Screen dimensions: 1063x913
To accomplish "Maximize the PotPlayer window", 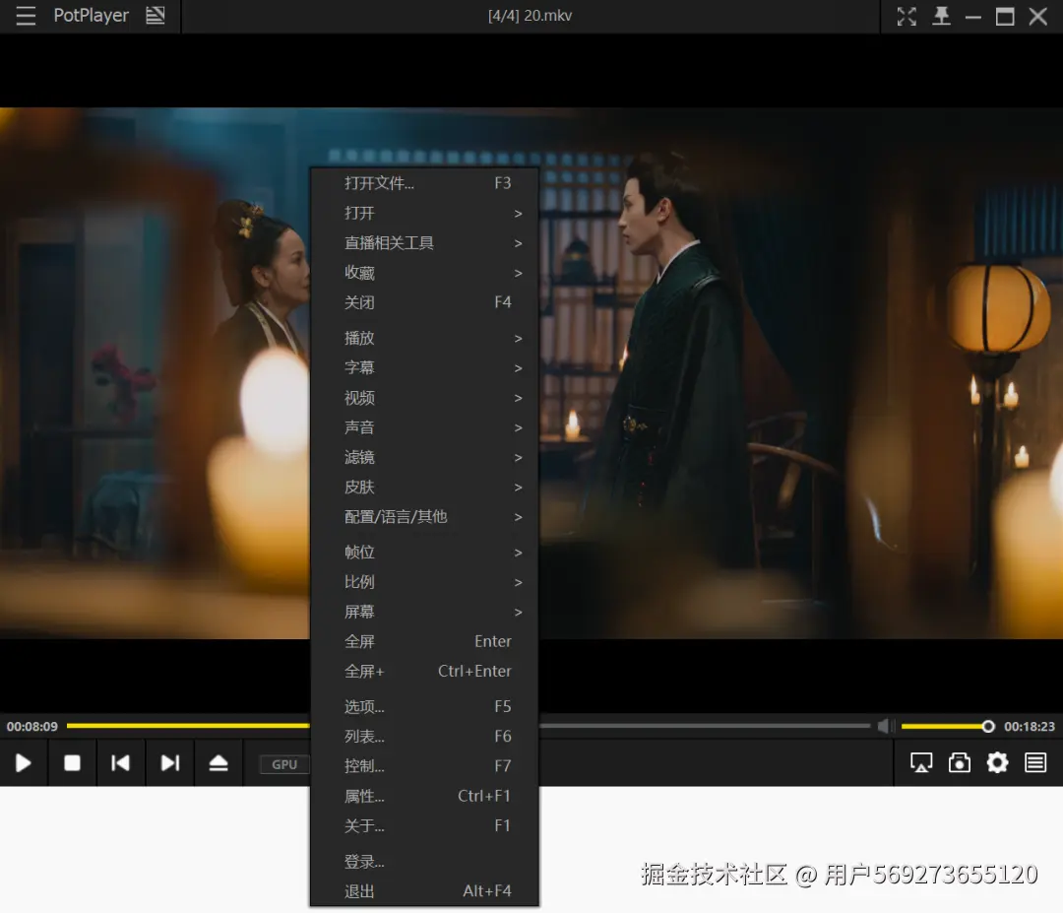I will (1005, 17).
